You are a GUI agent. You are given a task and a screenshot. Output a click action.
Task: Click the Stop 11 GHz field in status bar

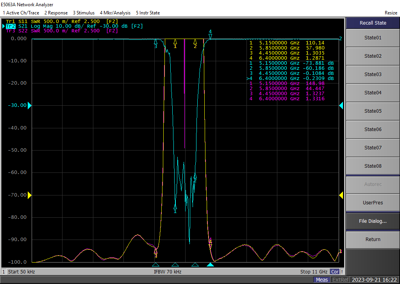[x=314, y=272]
